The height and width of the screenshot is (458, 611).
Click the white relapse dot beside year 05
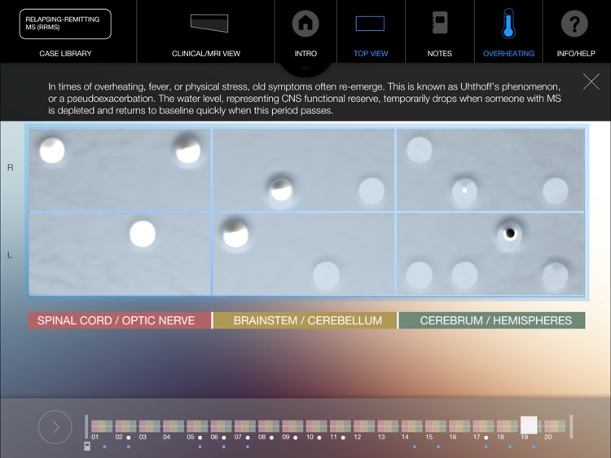(200, 438)
